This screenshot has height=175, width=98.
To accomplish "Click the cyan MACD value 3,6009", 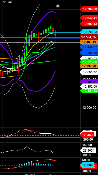I will coord(87,165).
